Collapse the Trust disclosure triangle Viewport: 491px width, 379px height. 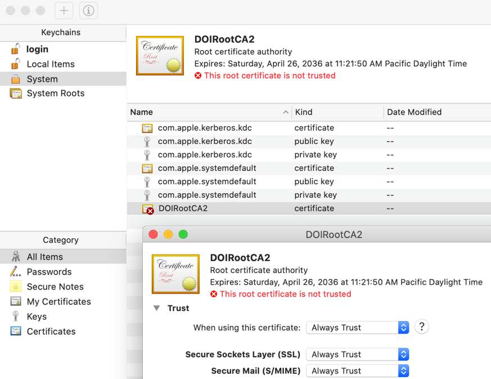pyautogui.click(x=156, y=308)
